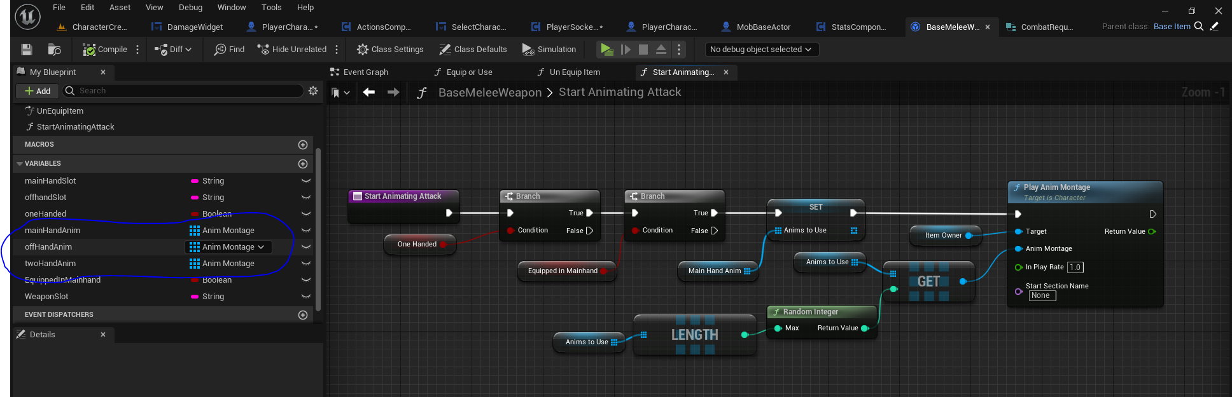Toggle visibility eye for offhandSlot variable

(x=306, y=198)
